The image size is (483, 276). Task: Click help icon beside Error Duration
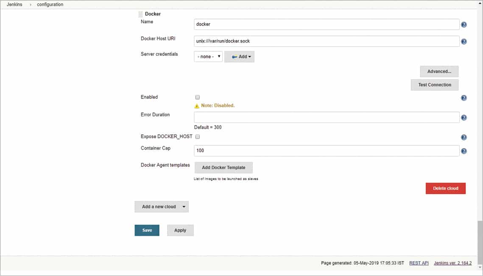tap(463, 118)
